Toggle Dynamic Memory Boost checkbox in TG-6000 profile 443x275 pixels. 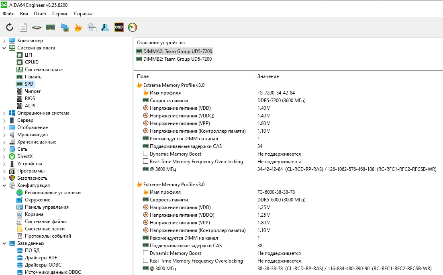[x=145, y=253]
